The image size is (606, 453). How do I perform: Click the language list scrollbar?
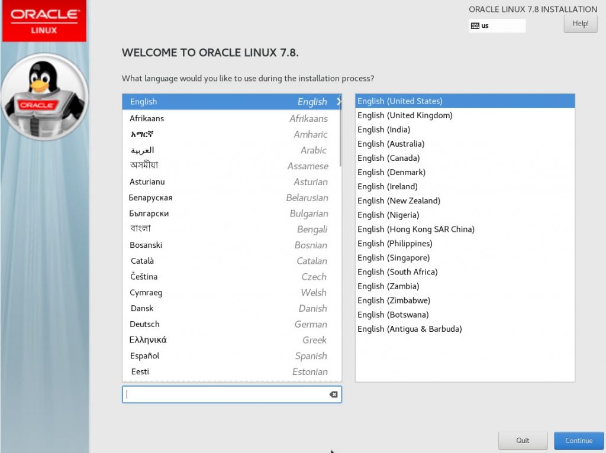(x=340, y=131)
